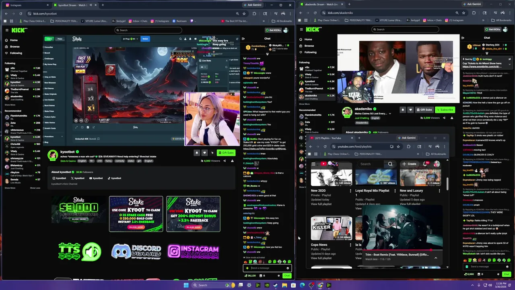Screen dimensions: 515x290
Task: Open Cops News playlist thumbnail
Action: (332, 228)
